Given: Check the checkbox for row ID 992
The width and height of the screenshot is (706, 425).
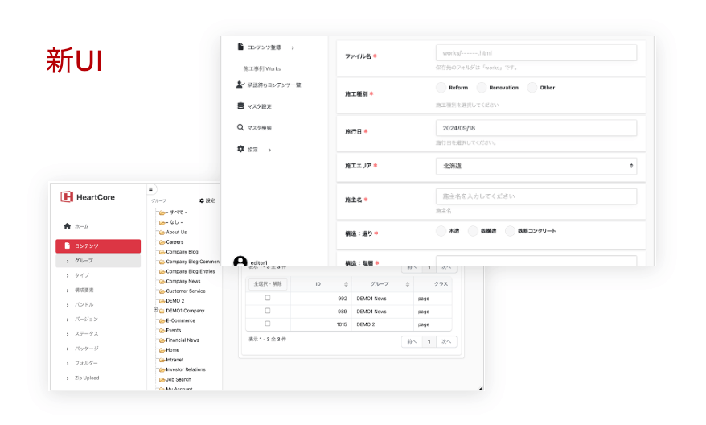Looking at the screenshot, I should click(x=268, y=298).
